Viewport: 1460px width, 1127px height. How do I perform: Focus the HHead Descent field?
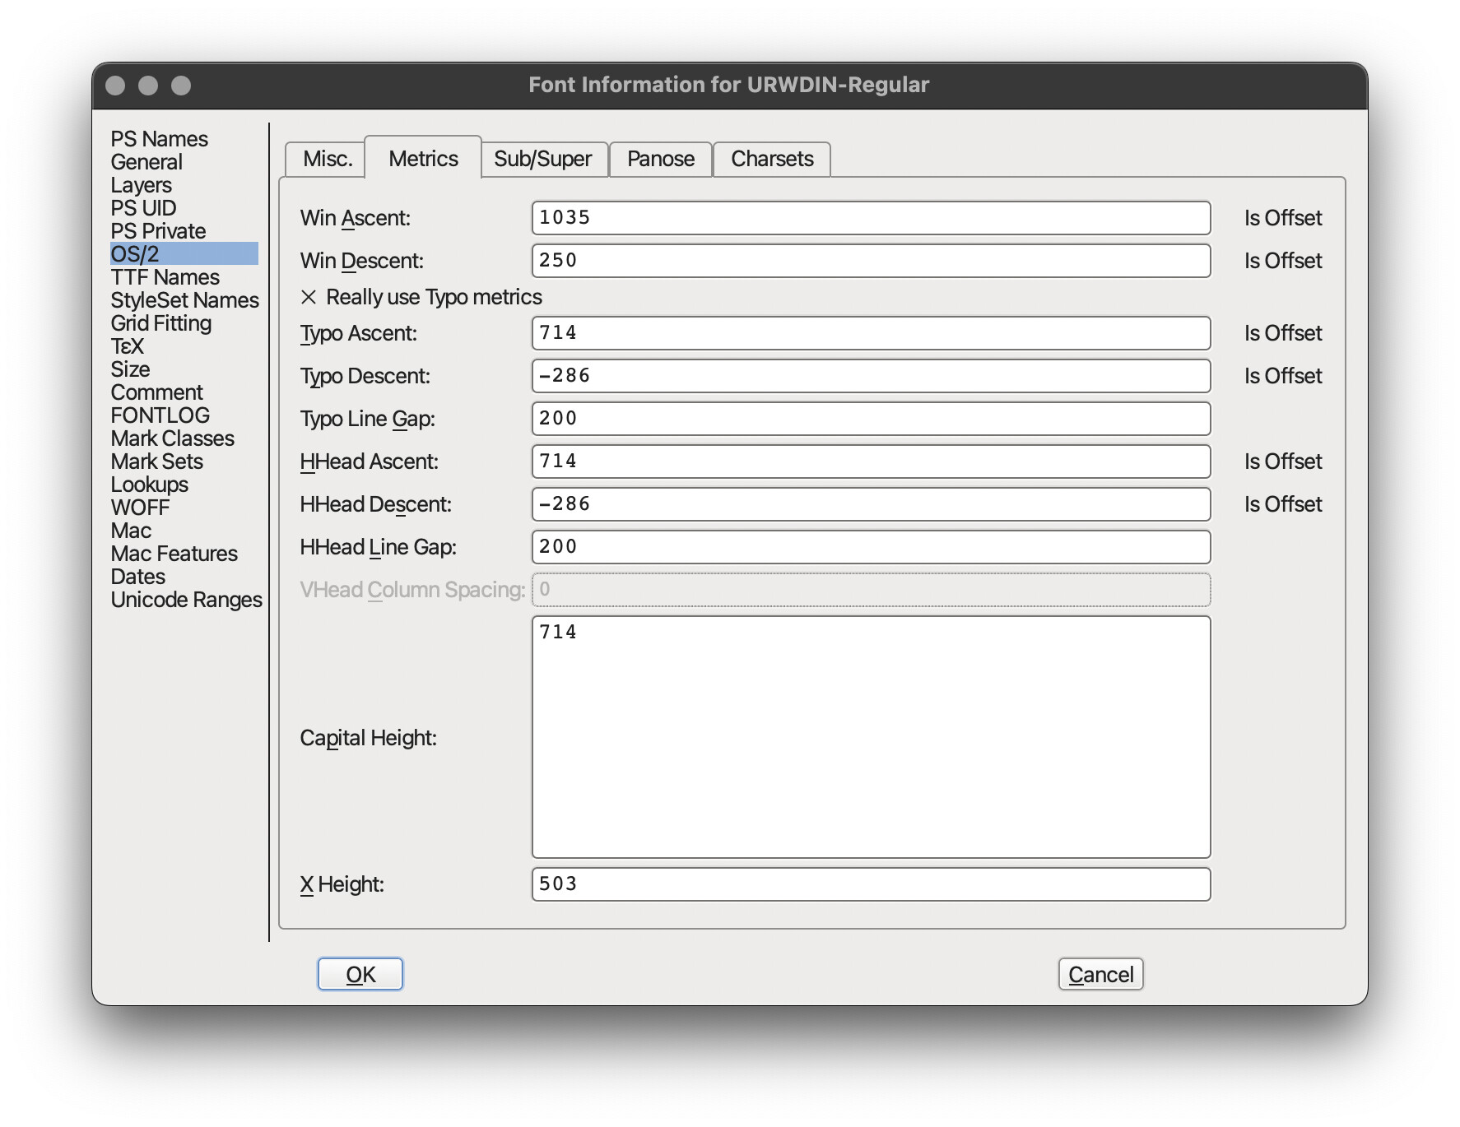(872, 504)
